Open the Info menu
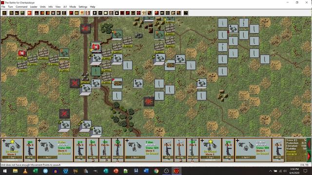 51,7
